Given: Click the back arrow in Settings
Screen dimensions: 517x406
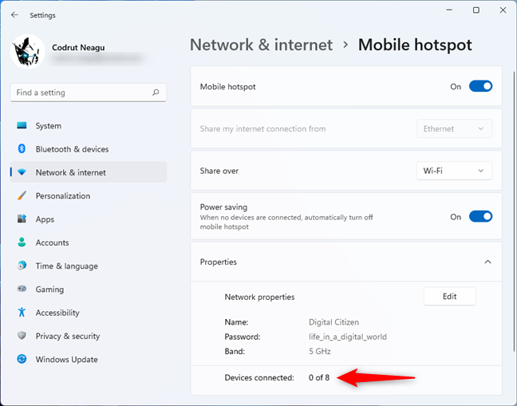Looking at the screenshot, I should (x=14, y=15).
